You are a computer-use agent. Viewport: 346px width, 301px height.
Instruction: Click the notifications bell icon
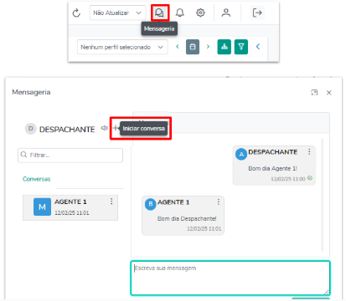coord(180,13)
